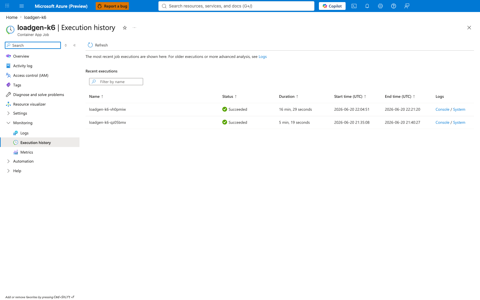
Task: Open Logs under Monitoring
Action: pos(24,133)
